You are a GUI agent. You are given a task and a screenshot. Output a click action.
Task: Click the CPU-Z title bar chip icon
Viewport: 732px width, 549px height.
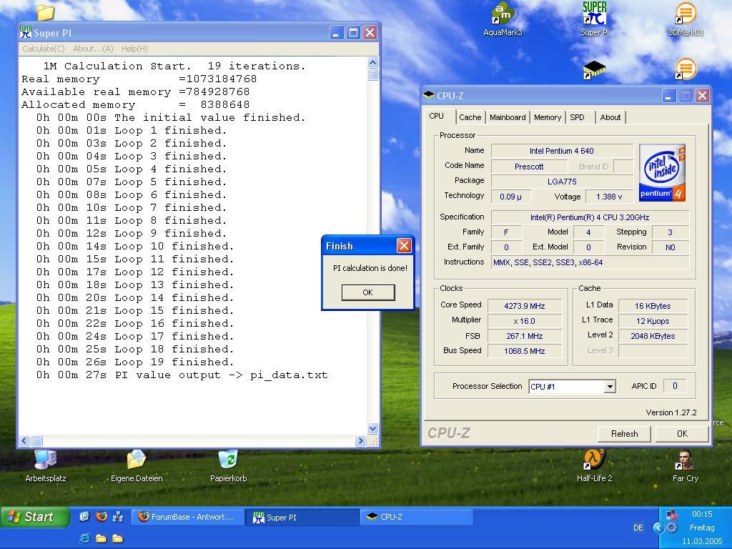[x=429, y=96]
